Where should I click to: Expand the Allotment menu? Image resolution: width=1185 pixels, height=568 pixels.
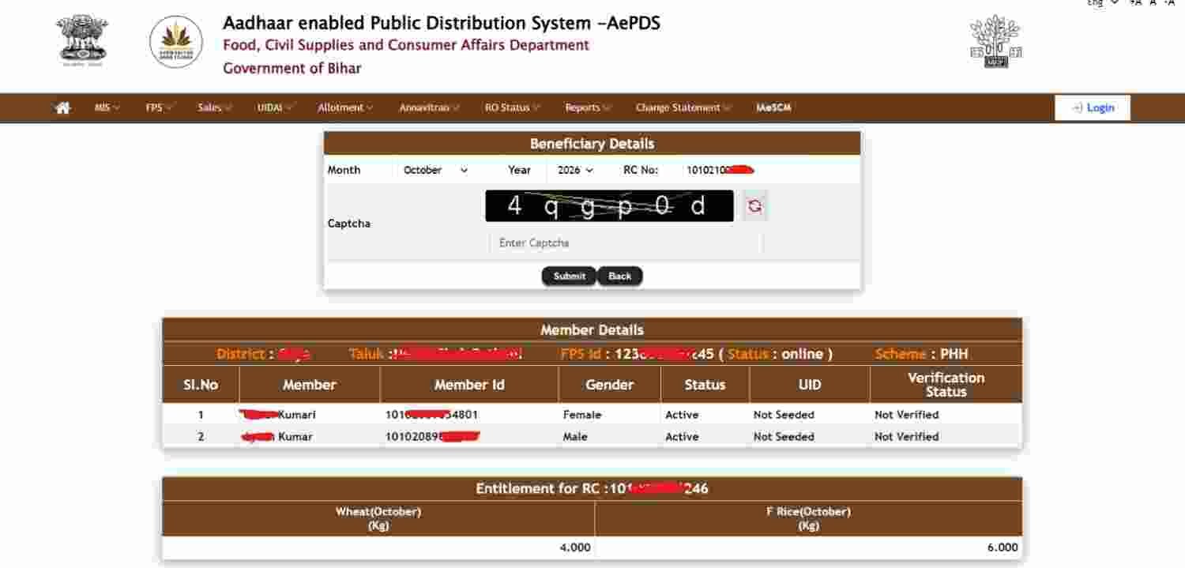(345, 108)
